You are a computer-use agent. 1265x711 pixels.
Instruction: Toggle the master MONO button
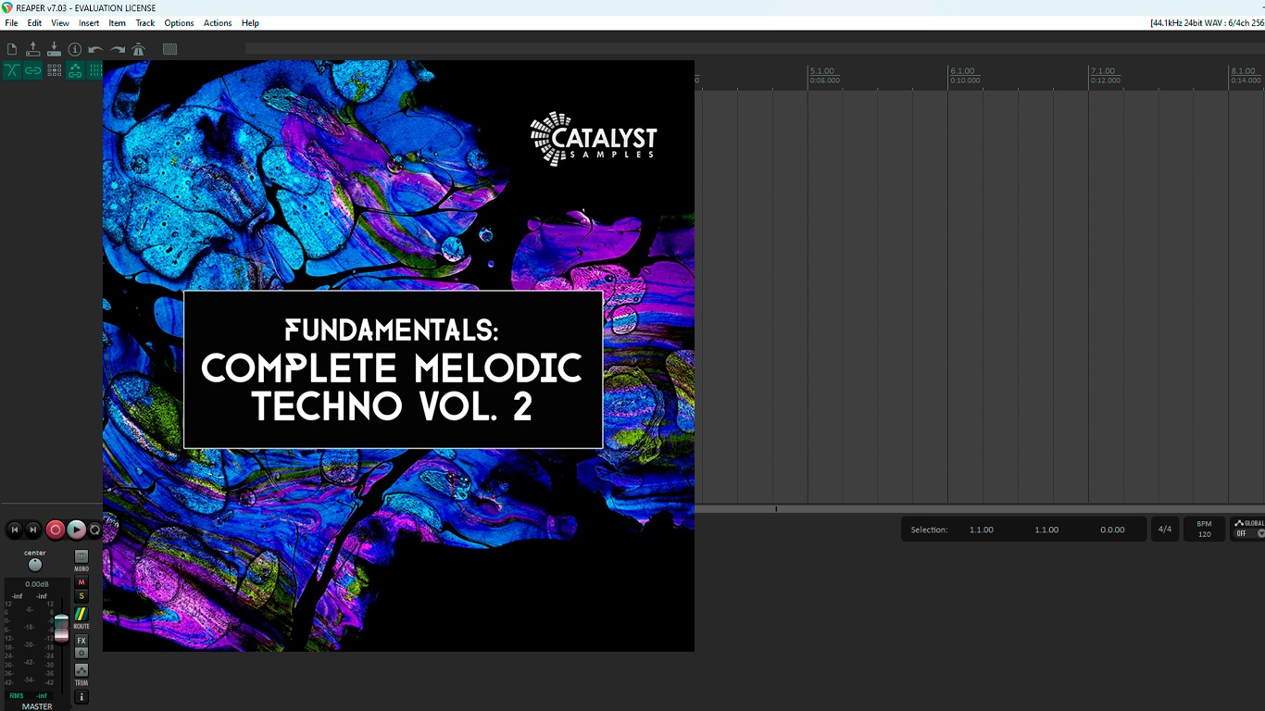point(81,556)
